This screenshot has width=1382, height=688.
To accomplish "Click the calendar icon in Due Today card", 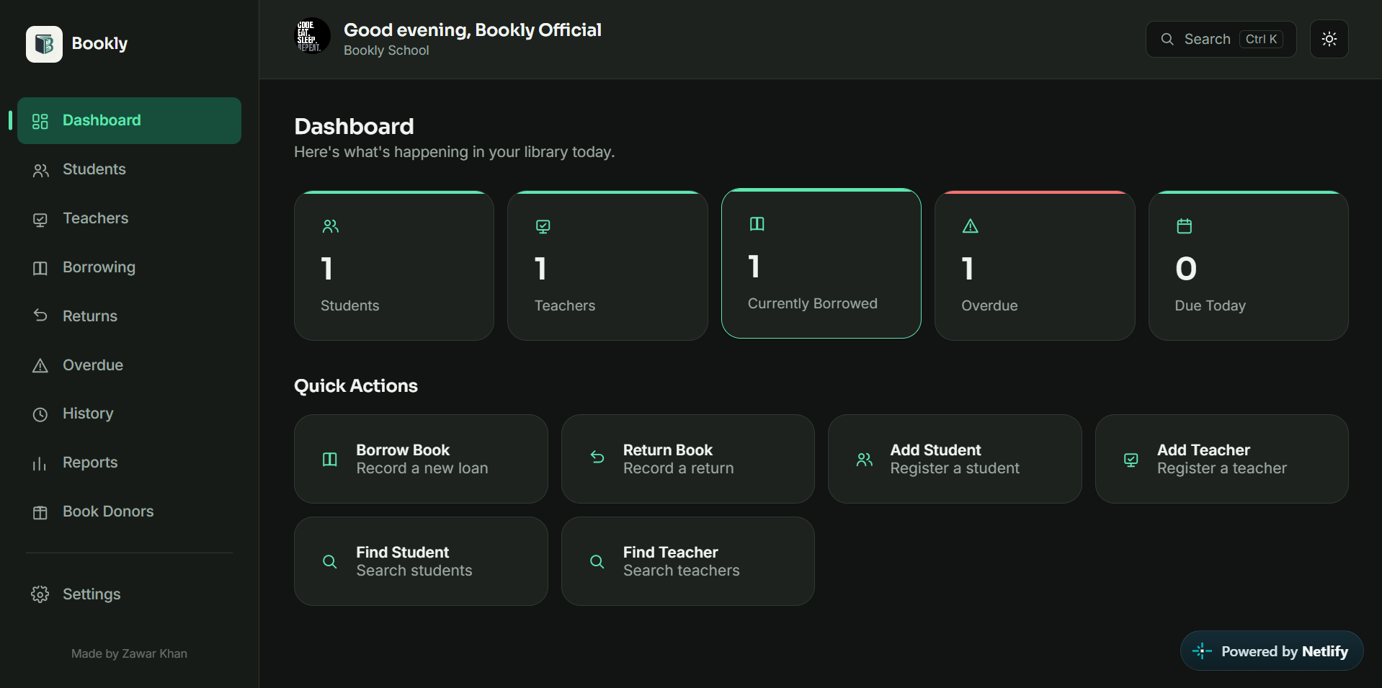I will coord(1185,226).
